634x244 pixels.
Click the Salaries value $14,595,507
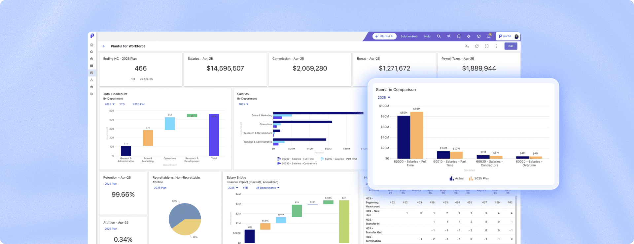coord(225,68)
